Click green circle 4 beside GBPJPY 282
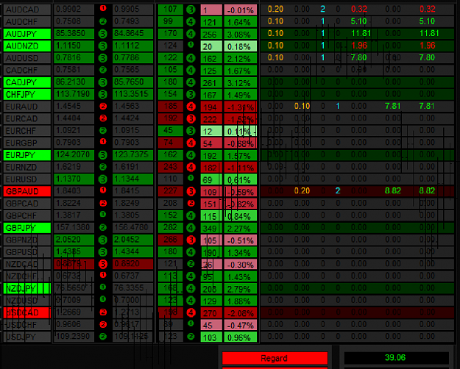The image size is (460, 369). pyautogui.click(x=191, y=228)
